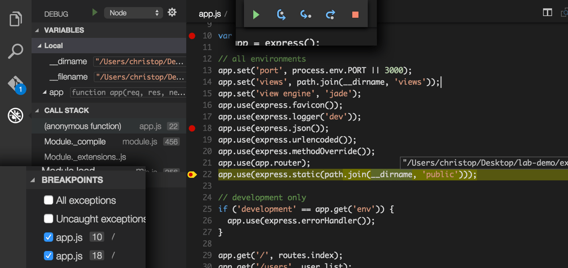The height and width of the screenshot is (268, 568).
Task: Click the Step Out debug icon
Action: click(330, 15)
